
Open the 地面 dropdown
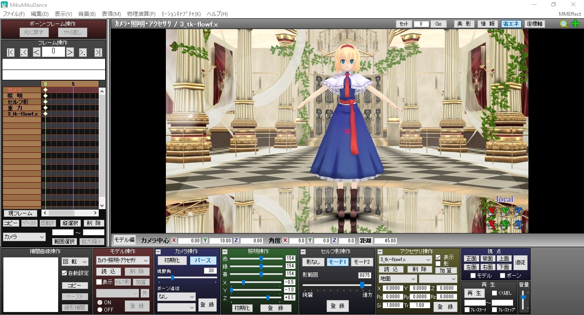[397, 279]
